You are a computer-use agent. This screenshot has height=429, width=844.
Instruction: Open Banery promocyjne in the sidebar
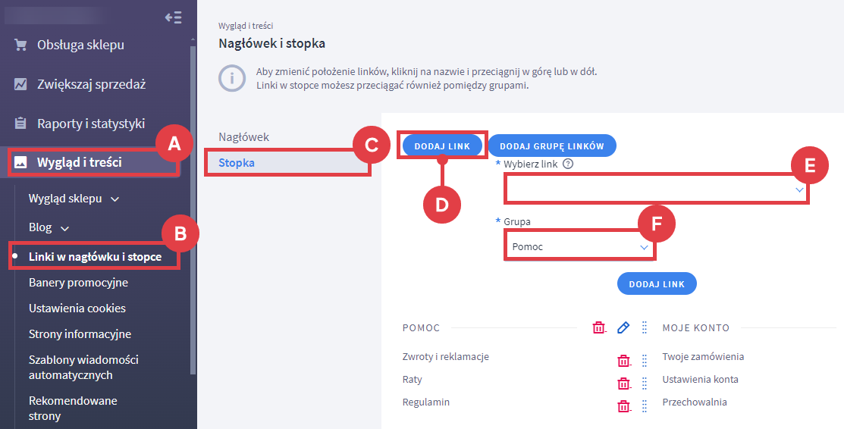click(x=78, y=283)
